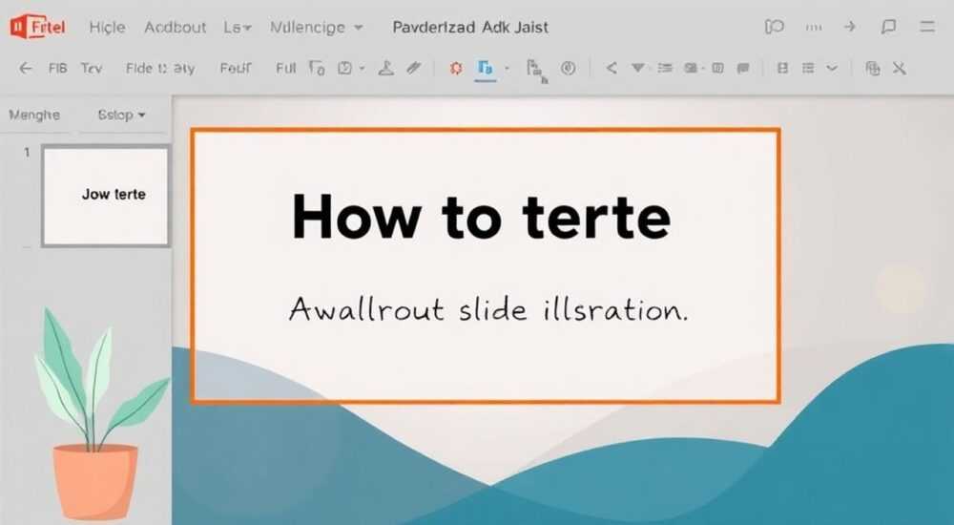Click the hierarchy tree toolbar icon
954x525 pixels.
point(536,70)
